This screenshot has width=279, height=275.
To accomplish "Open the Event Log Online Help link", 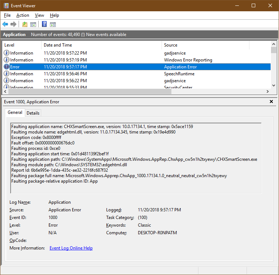I will pyautogui.click(x=71, y=248).
